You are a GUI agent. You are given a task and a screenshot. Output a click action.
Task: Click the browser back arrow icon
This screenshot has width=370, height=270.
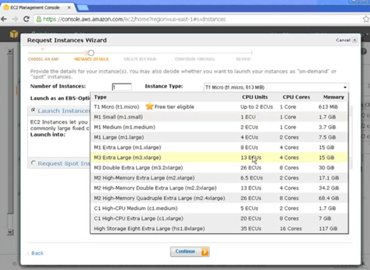[x=4, y=19]
